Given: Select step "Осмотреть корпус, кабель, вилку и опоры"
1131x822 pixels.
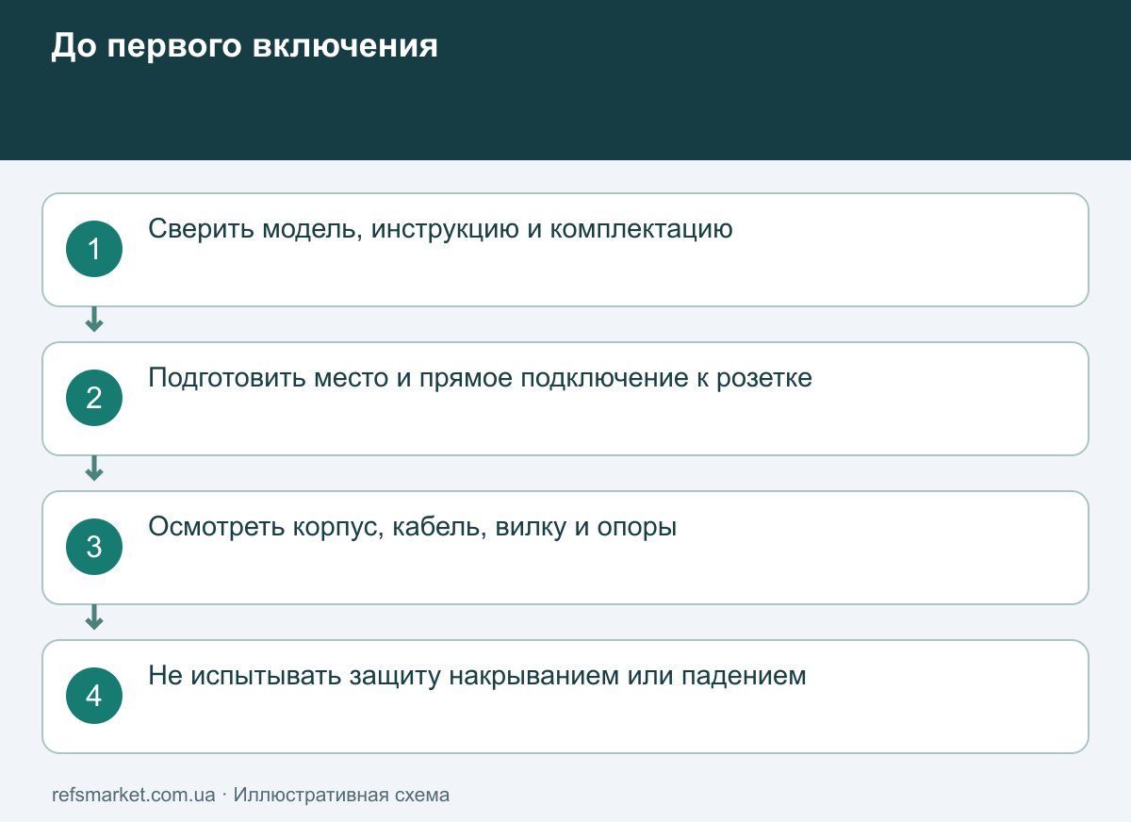Looking at the screenshot, I should point(565,548).
